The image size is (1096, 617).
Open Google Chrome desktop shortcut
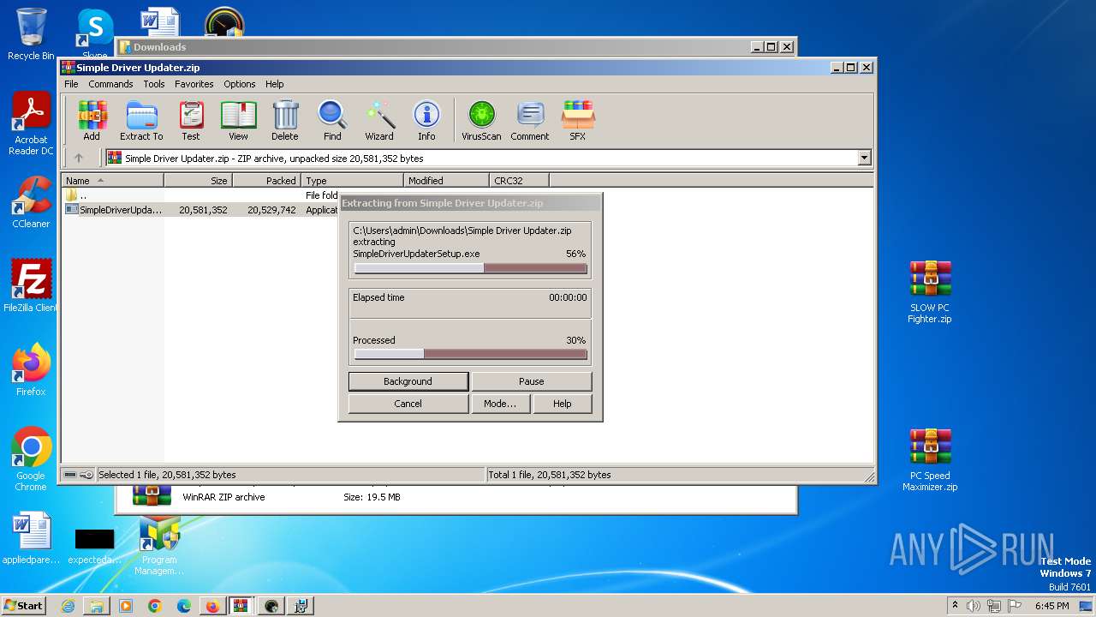click(31, 459)
